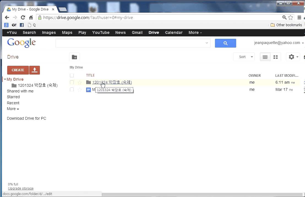The image size is (305, 197).
Task: Collapse the My Drive tree
Action: [5, 79]
